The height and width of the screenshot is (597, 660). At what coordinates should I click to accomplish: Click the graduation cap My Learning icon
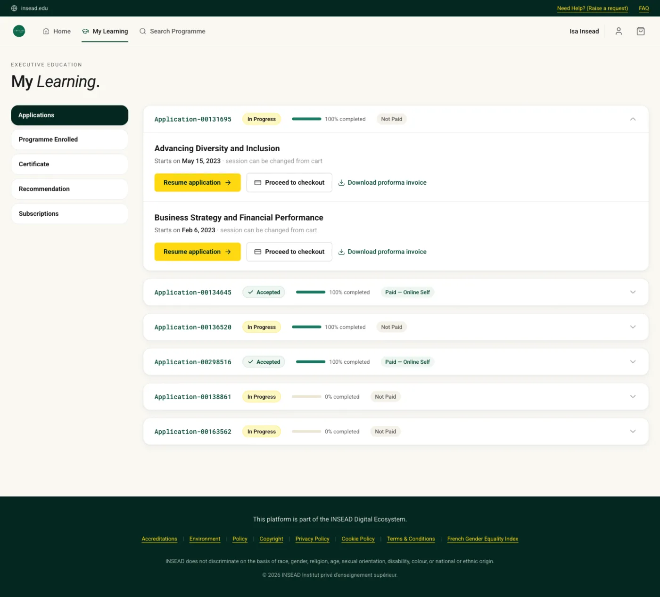pos(85,31)
